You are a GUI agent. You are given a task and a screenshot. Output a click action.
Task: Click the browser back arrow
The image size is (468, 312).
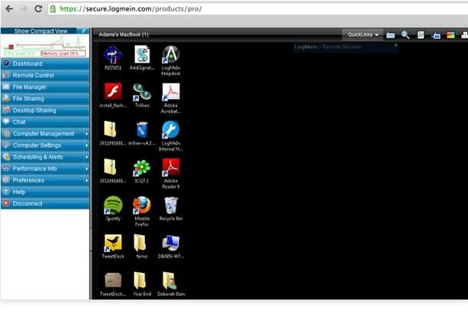[9, 8]
